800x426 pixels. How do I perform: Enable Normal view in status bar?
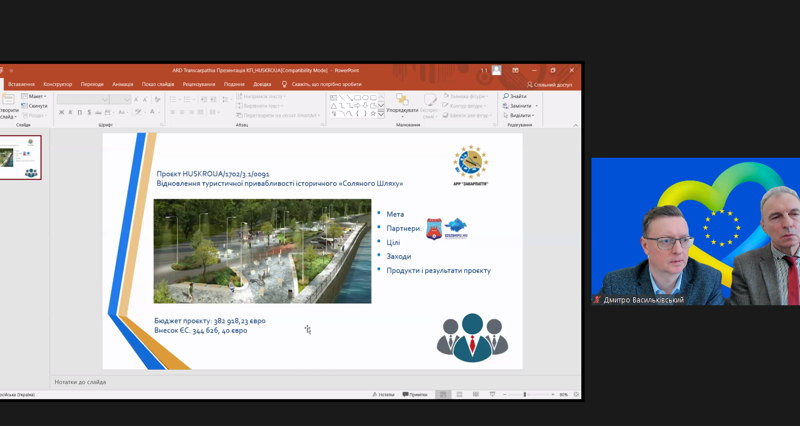tap(443, 394)
